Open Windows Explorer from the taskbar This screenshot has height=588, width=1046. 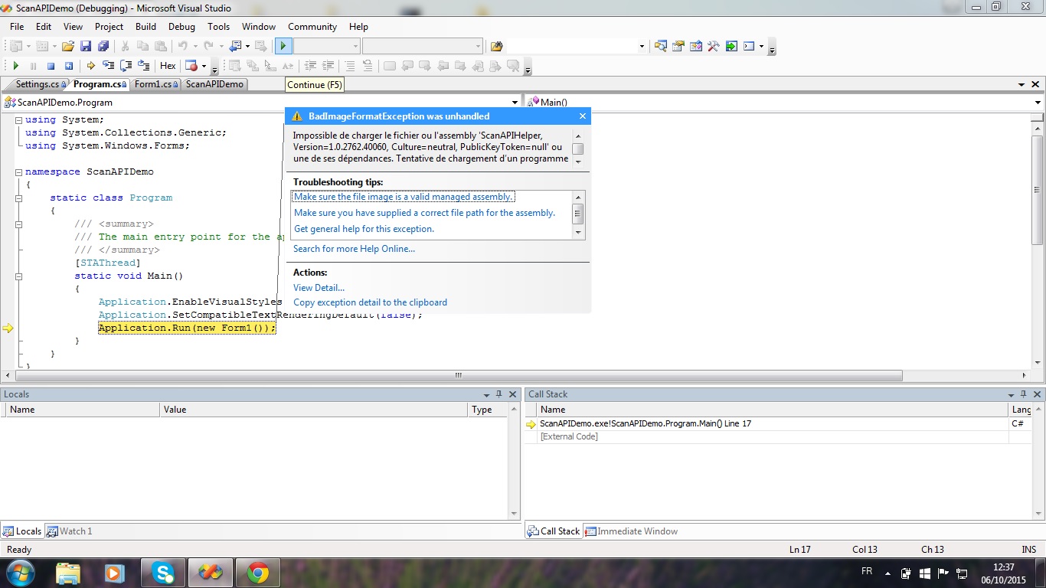coord(68,572)
